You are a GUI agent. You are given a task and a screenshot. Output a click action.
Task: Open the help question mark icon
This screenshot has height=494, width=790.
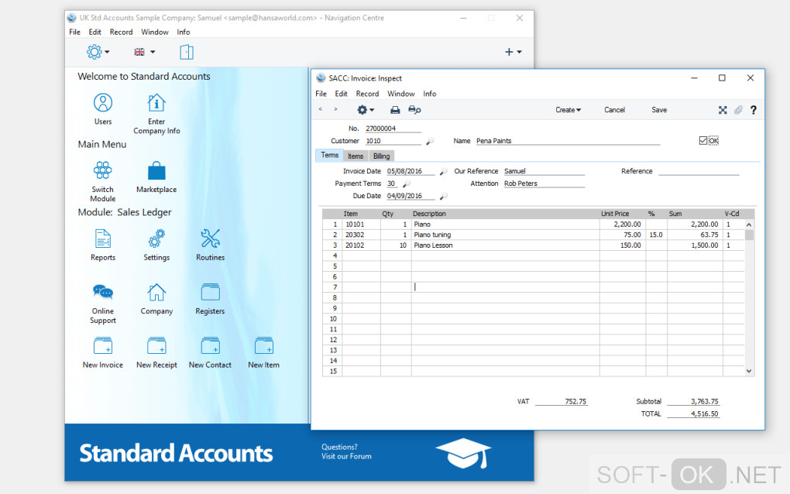754,110
